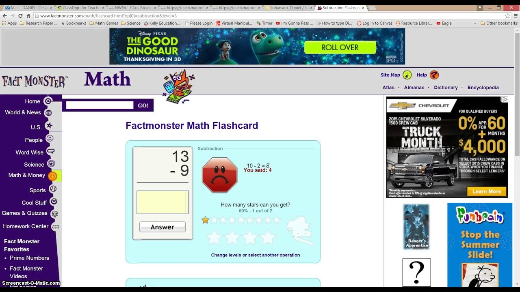Screen dimensions: 520x292
Task: Select the People smiley icon
Action: tap(50, 139)
